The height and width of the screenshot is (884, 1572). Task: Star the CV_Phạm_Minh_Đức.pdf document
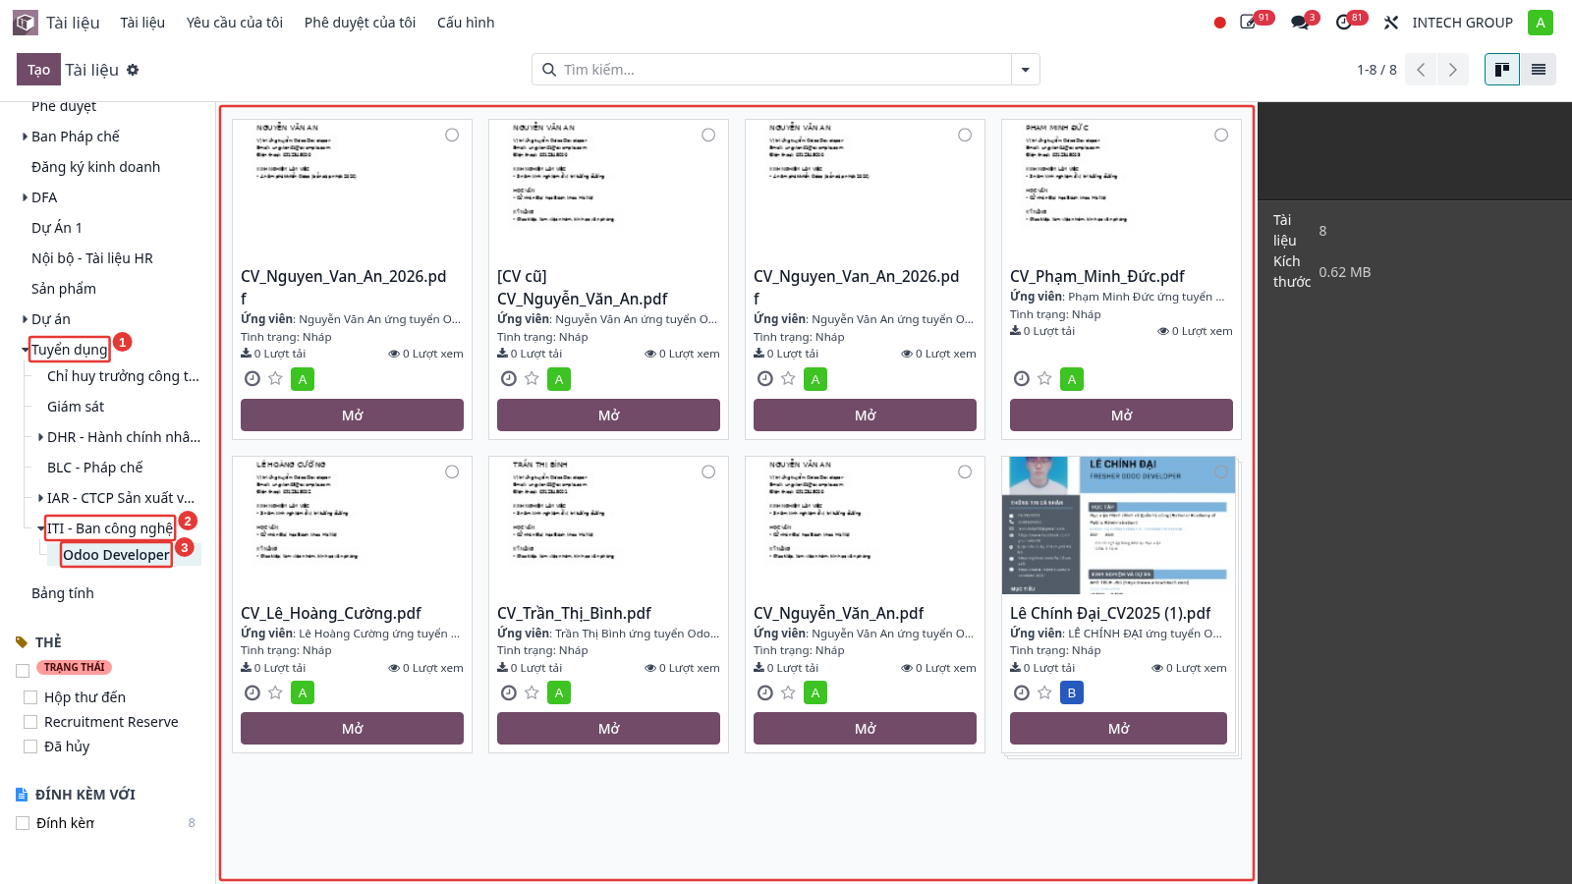tap(1044, 378)
